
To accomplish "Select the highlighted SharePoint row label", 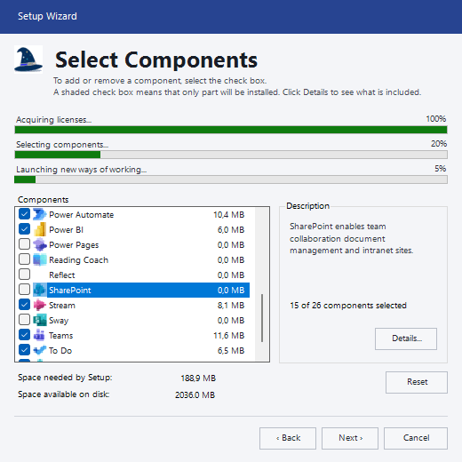I will (x=70, y=291).
